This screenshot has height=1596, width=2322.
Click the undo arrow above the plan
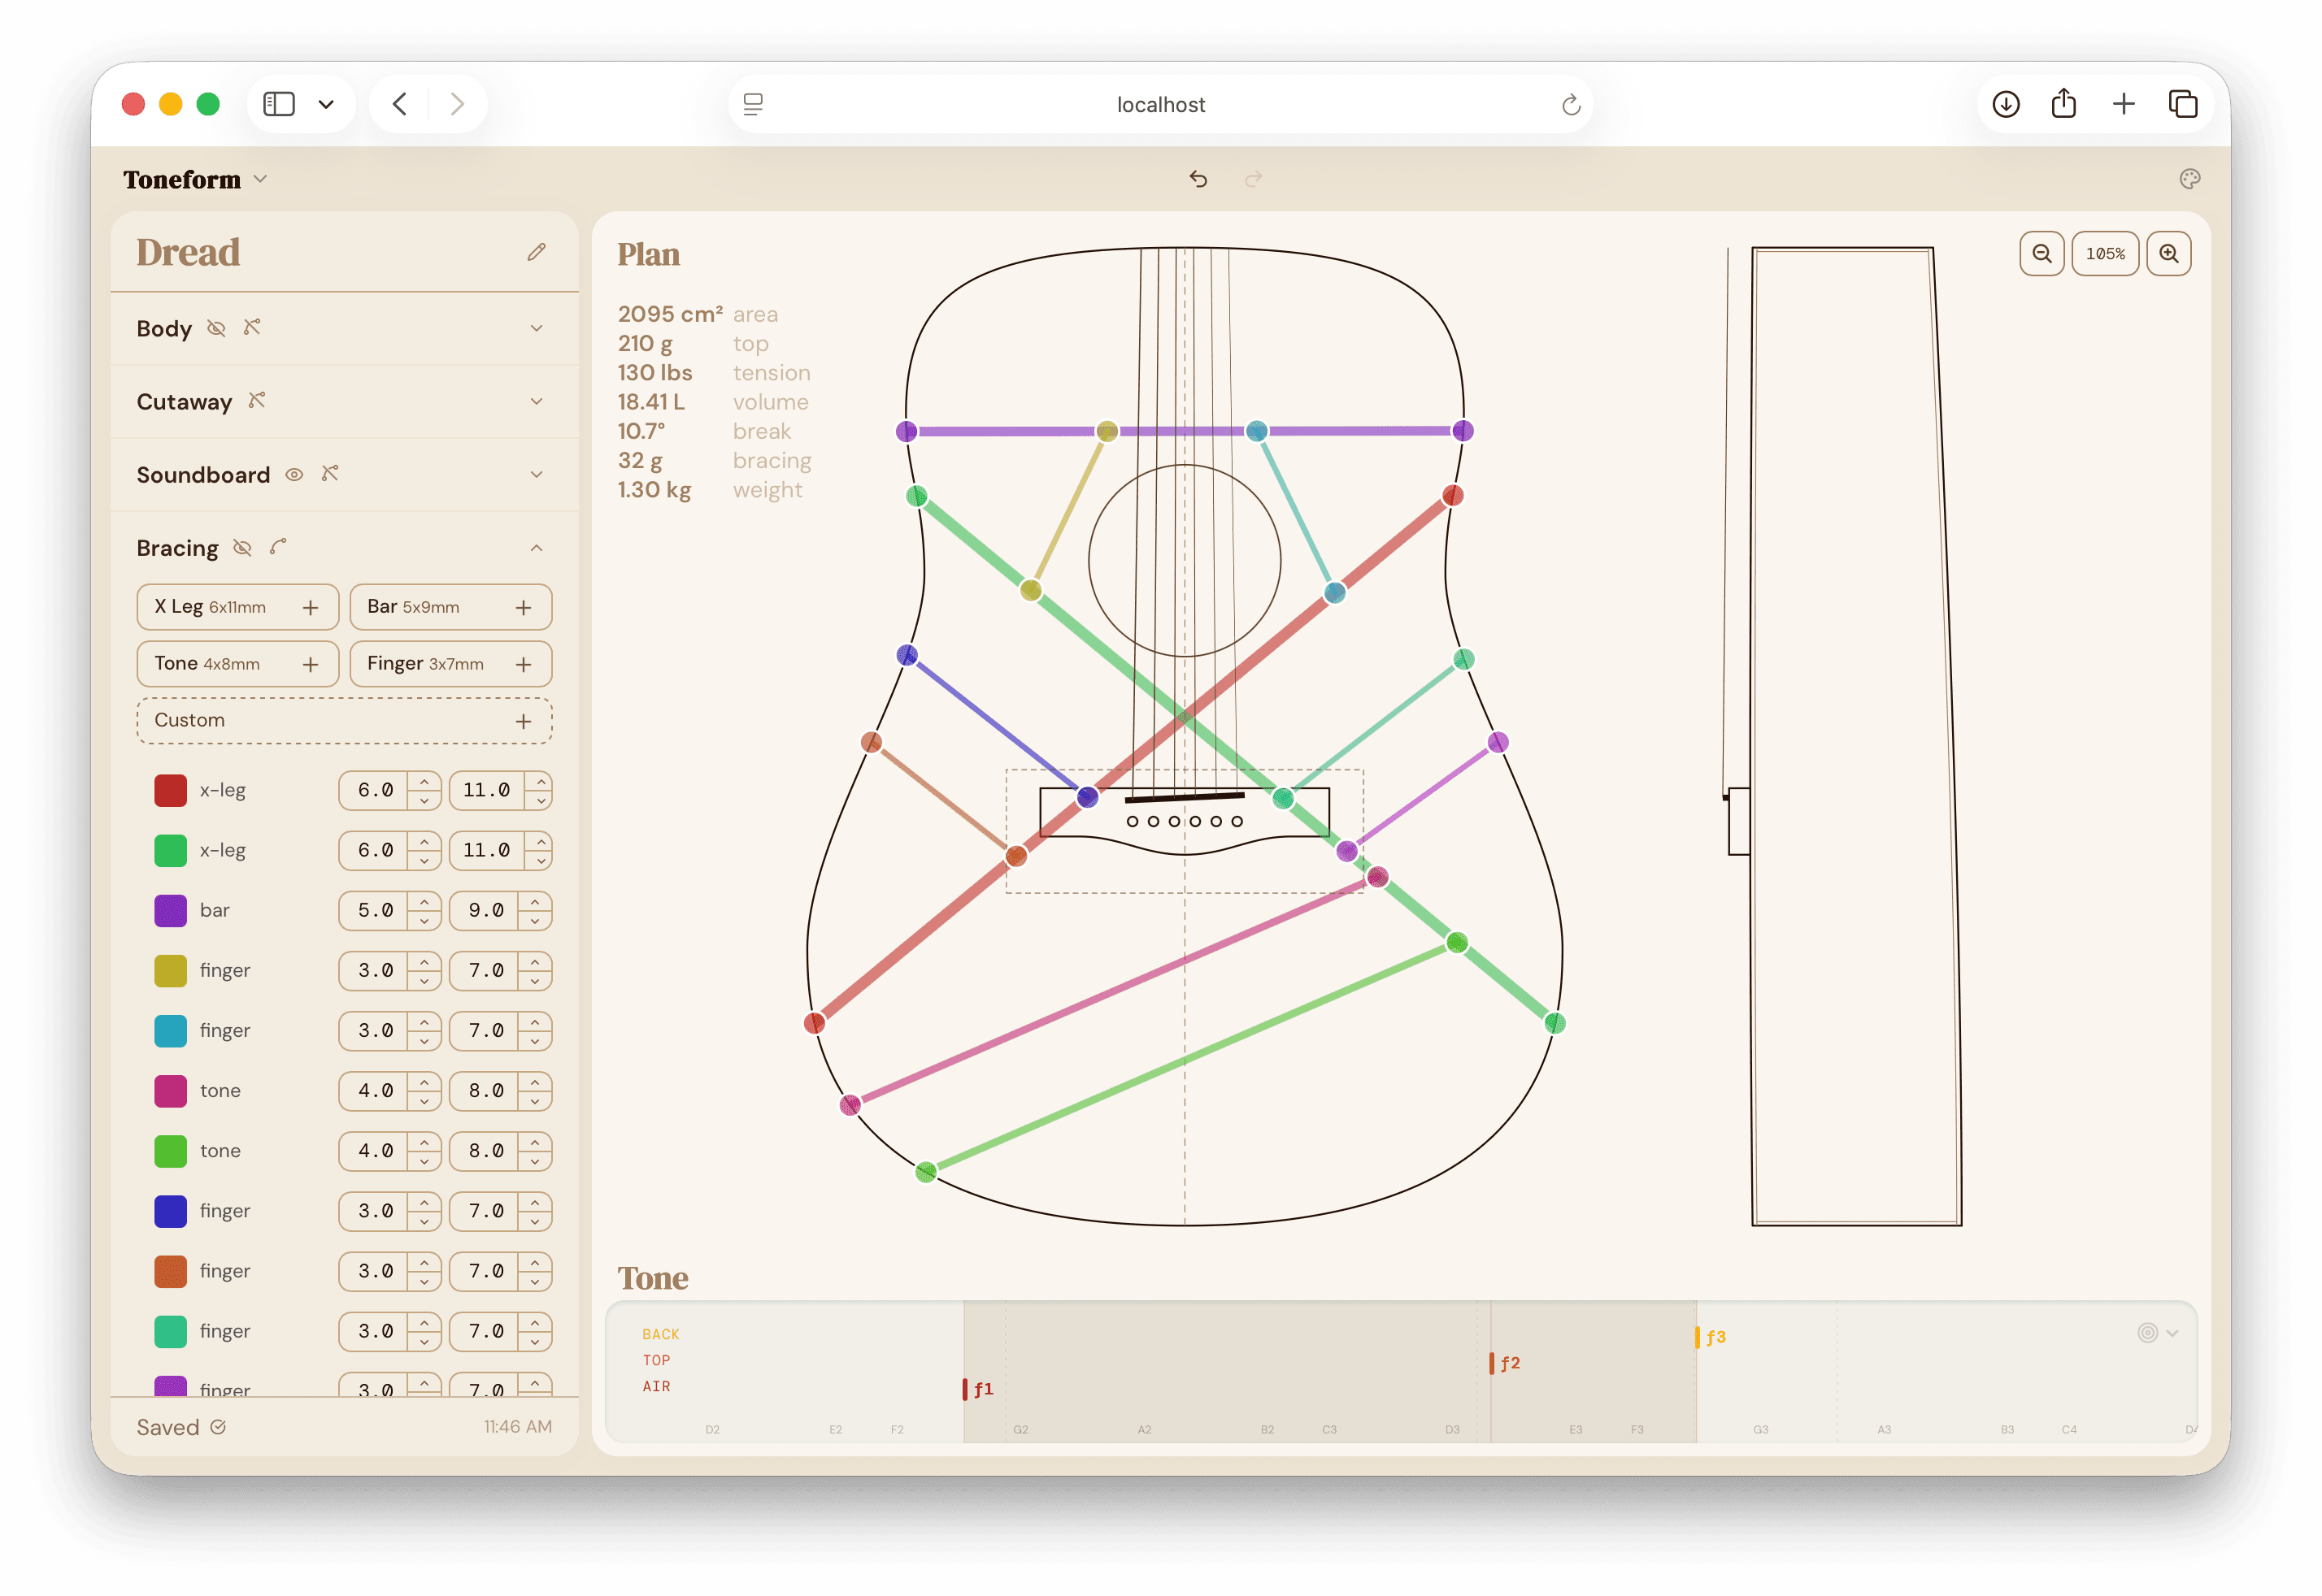[x=1199, y=179]
